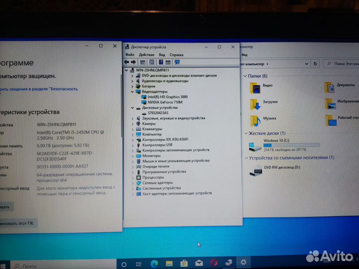Viewport: 359px width, 269px height.
Task: Open Task View from the taskbar
Action: click(139, 264)
